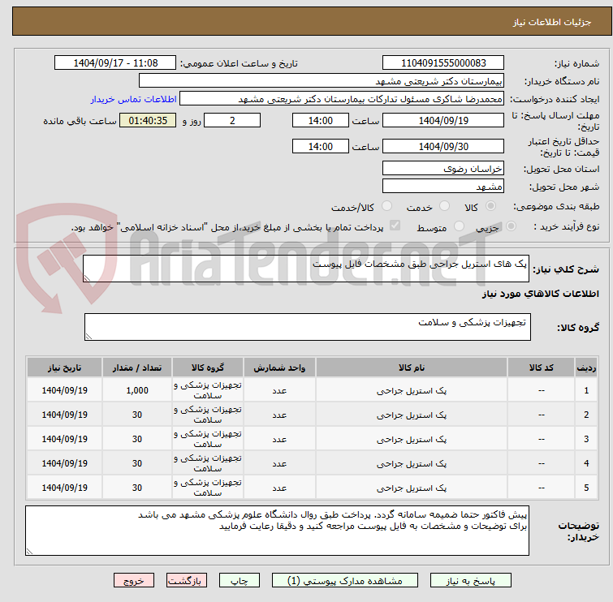Viewport: 613px width, 602px height.
Task: Click the واحد شمارش column header
Action: (279, 368)
